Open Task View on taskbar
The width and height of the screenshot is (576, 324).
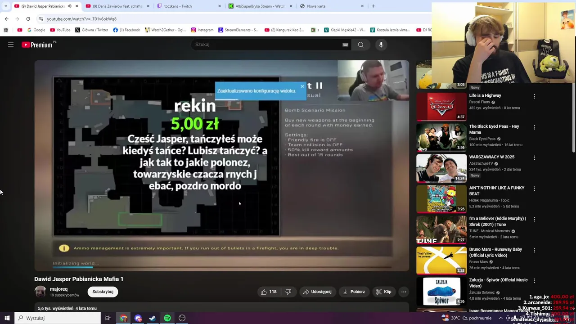108,318
